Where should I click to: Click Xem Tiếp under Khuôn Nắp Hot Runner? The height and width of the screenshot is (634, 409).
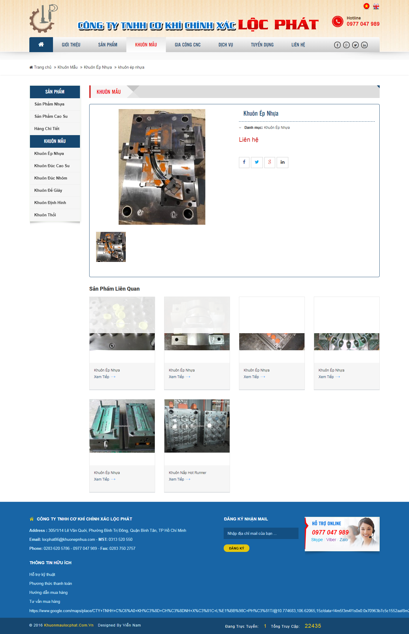point(179,479)
